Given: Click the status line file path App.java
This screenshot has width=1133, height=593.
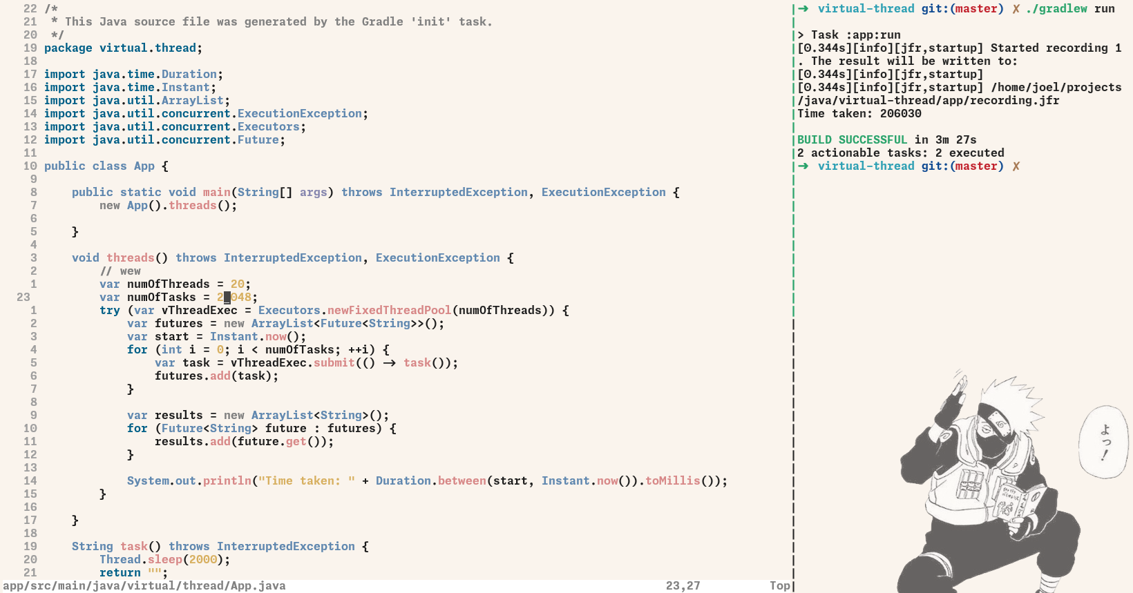Looking at the screenshot, I should (x=144, y=585).
